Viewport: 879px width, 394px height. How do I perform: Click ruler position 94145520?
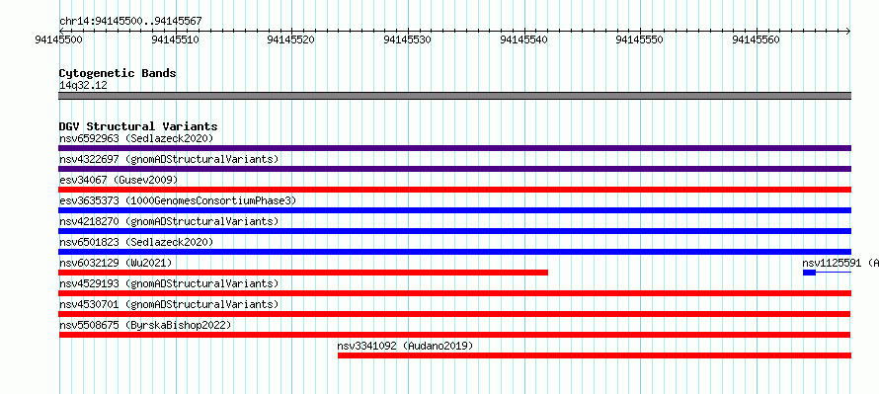coord(291,39)
